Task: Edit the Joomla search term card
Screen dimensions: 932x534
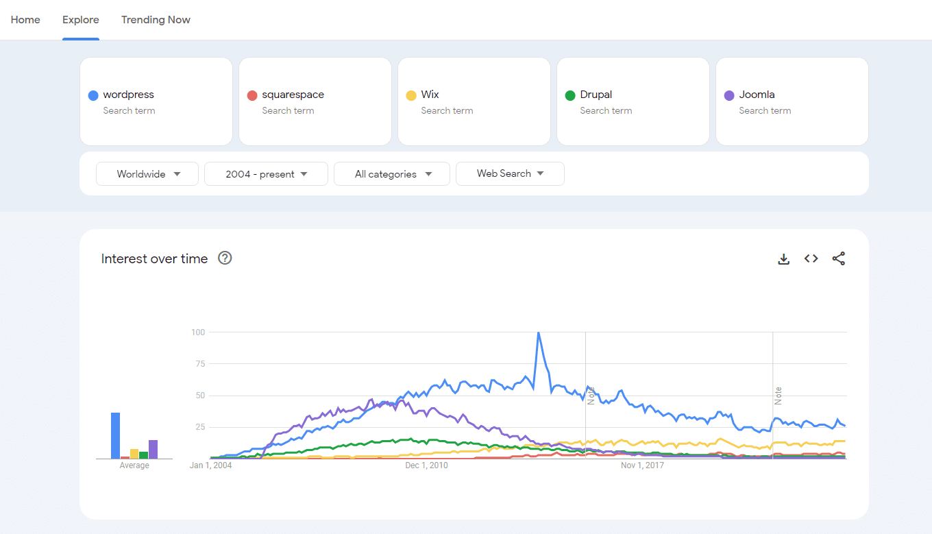Action: [792, 101]
